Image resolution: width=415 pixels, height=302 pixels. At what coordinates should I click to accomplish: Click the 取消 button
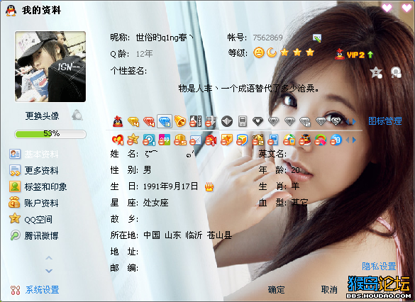329,290
